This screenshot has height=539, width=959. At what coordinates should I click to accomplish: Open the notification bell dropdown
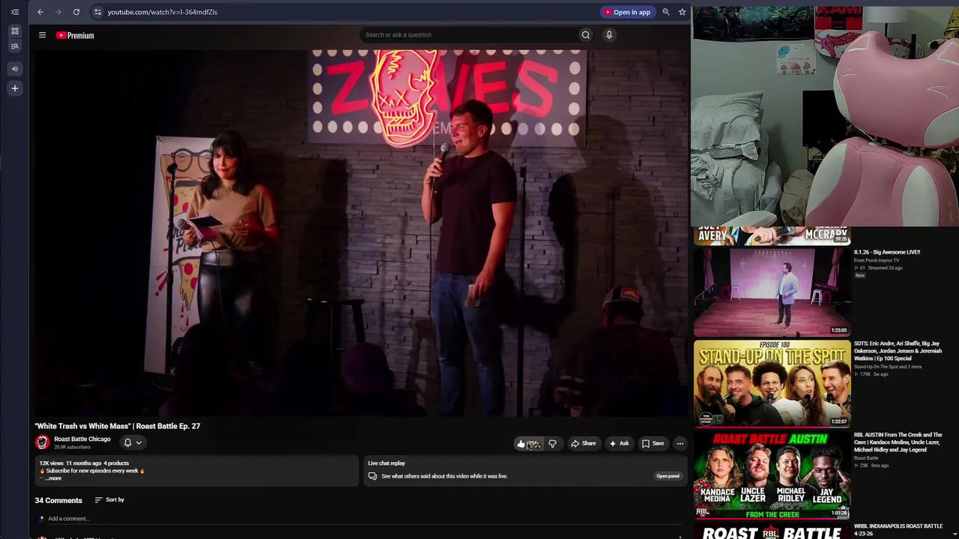coord(133,442)
